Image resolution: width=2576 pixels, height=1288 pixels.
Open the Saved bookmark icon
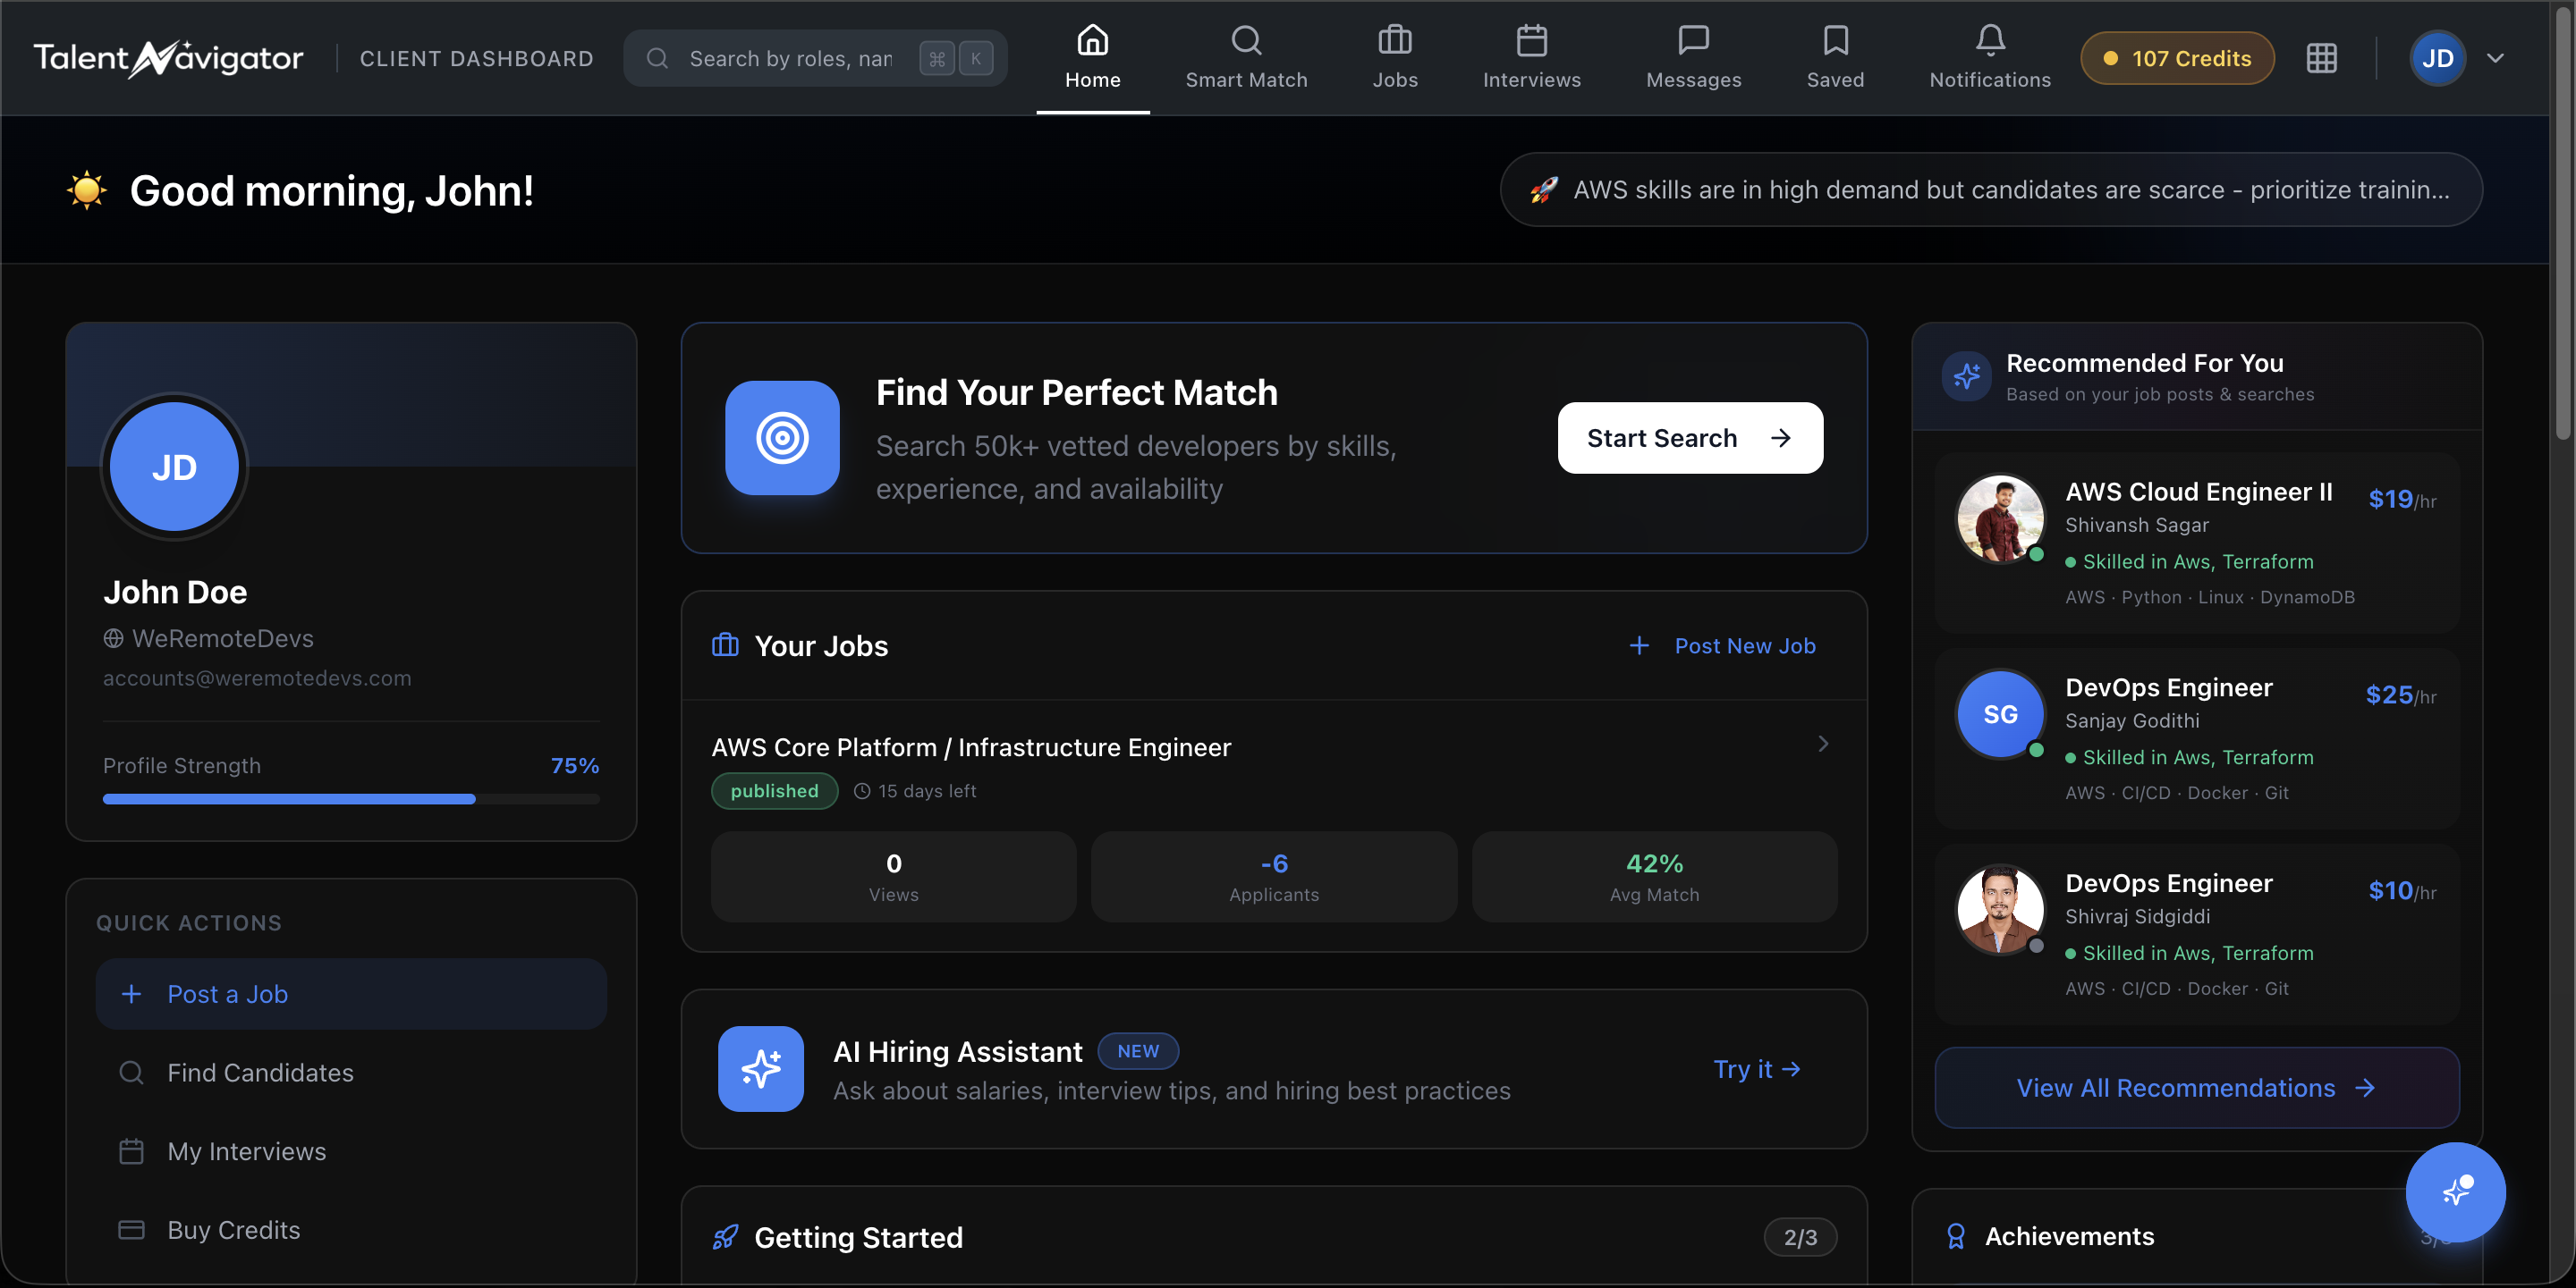pos(1834,41)
